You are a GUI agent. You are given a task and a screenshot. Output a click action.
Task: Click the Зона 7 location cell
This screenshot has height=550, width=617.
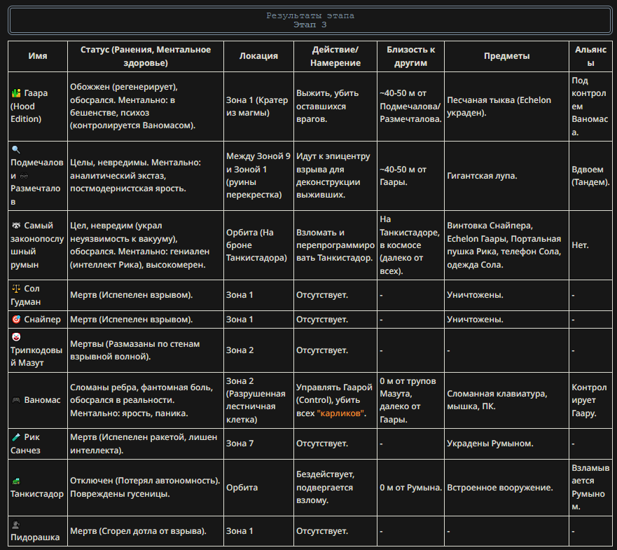(x=258, y=444)
